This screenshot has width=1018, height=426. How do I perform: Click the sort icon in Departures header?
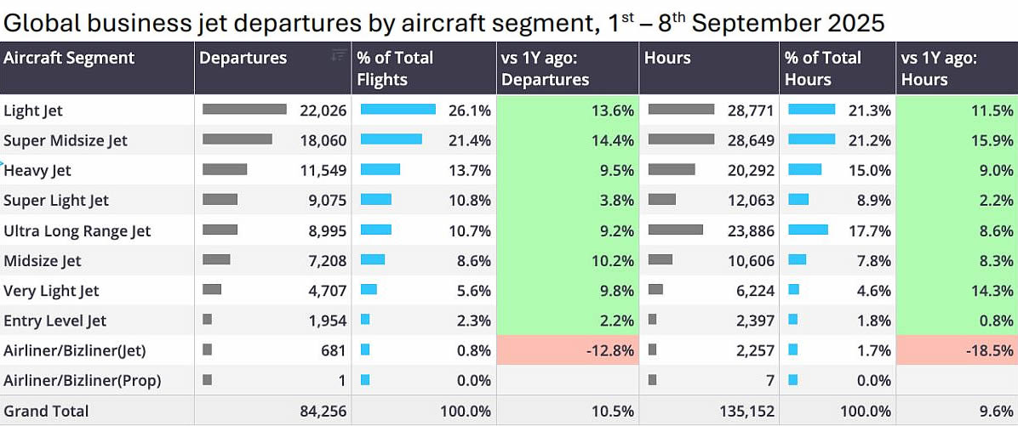(338, 56)
